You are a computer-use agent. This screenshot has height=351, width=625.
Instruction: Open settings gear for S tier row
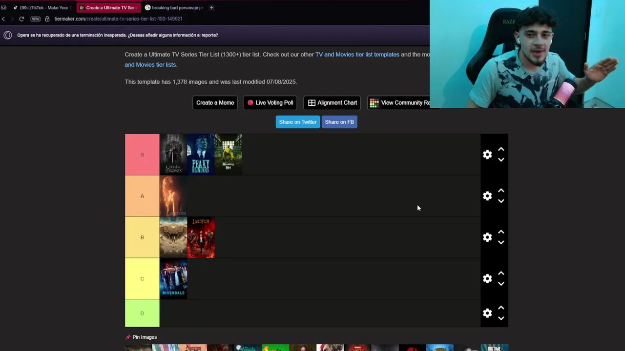pyautogui.click(x=487, y=155)
